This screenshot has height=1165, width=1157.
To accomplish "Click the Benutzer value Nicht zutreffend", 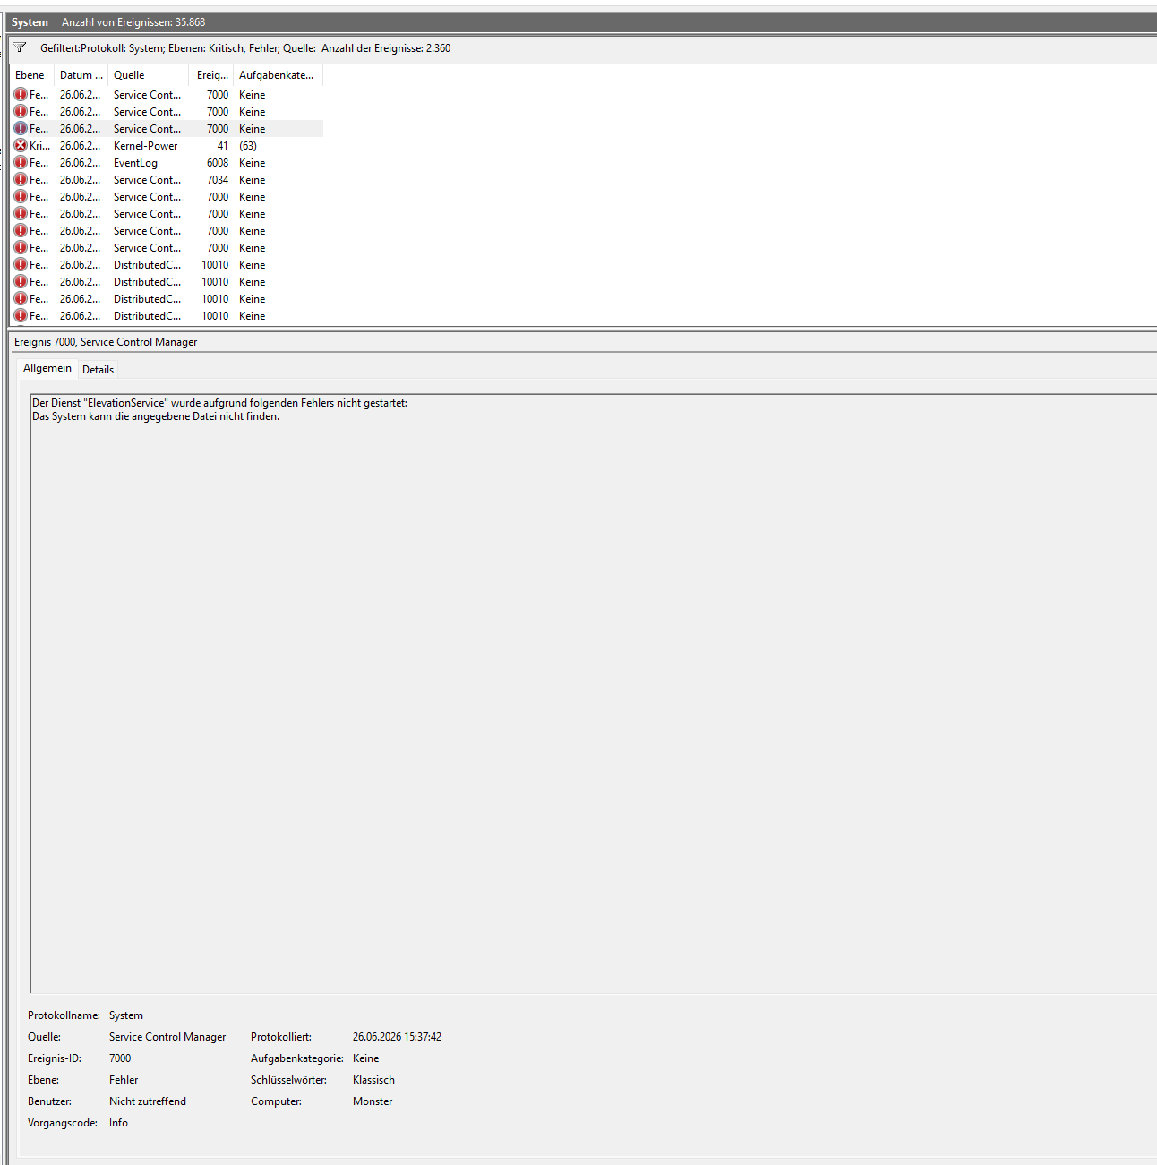I will [x=148, y=1101].
